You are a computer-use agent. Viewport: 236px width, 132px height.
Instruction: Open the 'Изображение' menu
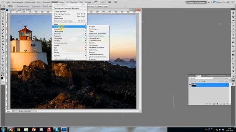[30, 2]
